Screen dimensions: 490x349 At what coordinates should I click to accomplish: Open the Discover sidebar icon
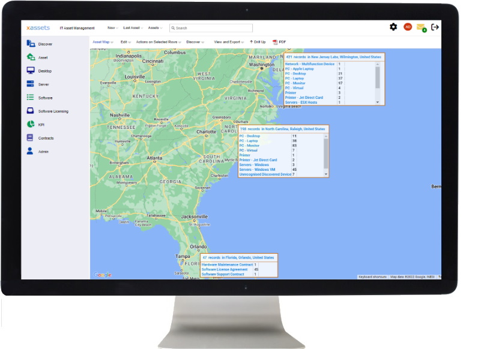point(31,44)
